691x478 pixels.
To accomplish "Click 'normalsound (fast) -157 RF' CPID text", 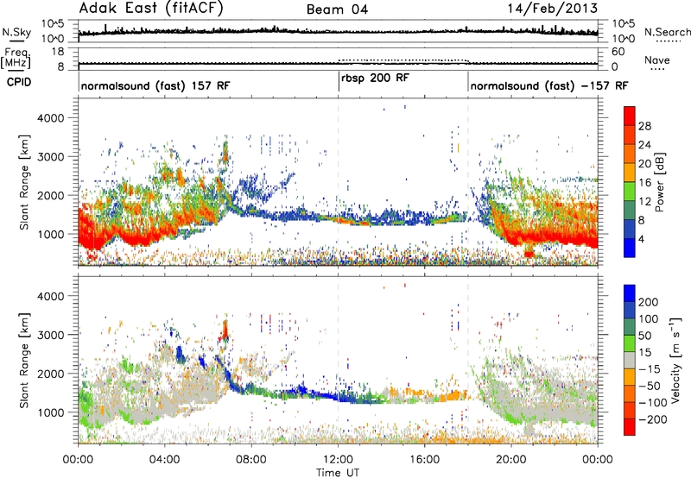I will (x=549, y=85).
